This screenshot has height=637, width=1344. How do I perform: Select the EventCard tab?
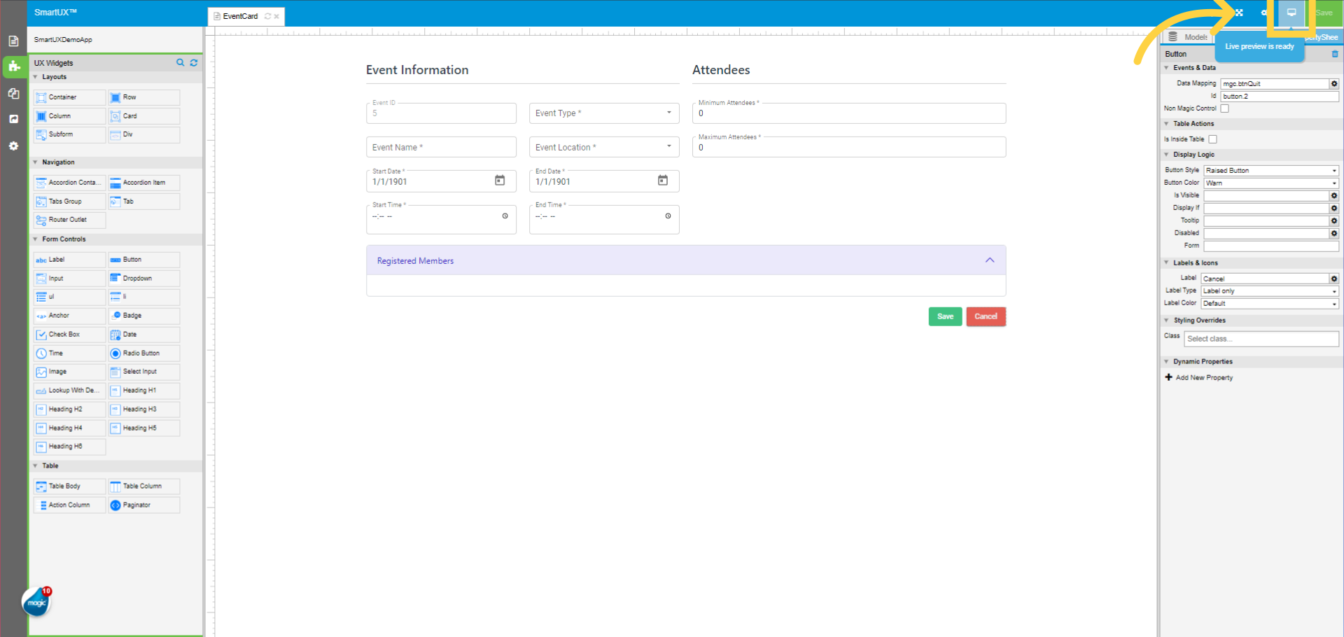click(241, 15)
